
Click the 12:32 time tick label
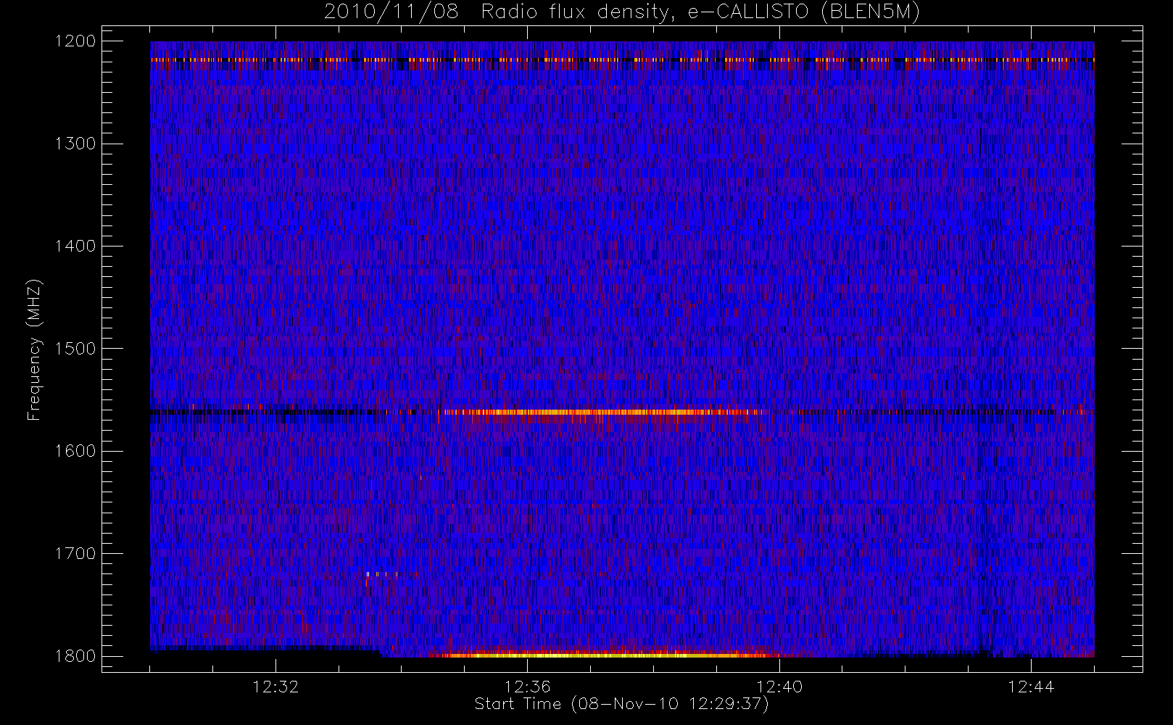pyautogui.click(x=275, y=687)
